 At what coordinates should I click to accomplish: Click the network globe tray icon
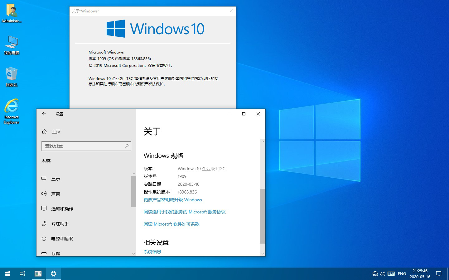375,274
